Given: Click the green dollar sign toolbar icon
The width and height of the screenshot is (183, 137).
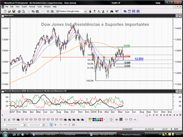Looking at the screenshot, I should coord(107,11).
